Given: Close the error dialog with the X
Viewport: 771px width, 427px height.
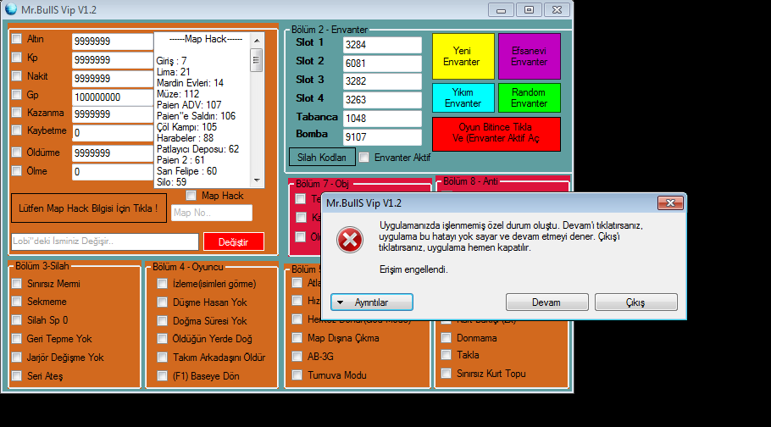Looking at the screenshot, I should (670, 202).
